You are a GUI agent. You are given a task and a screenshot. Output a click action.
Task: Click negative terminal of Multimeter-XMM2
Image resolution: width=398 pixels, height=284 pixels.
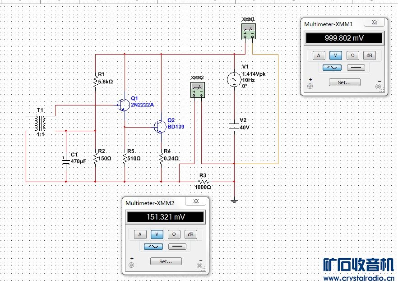199,266
